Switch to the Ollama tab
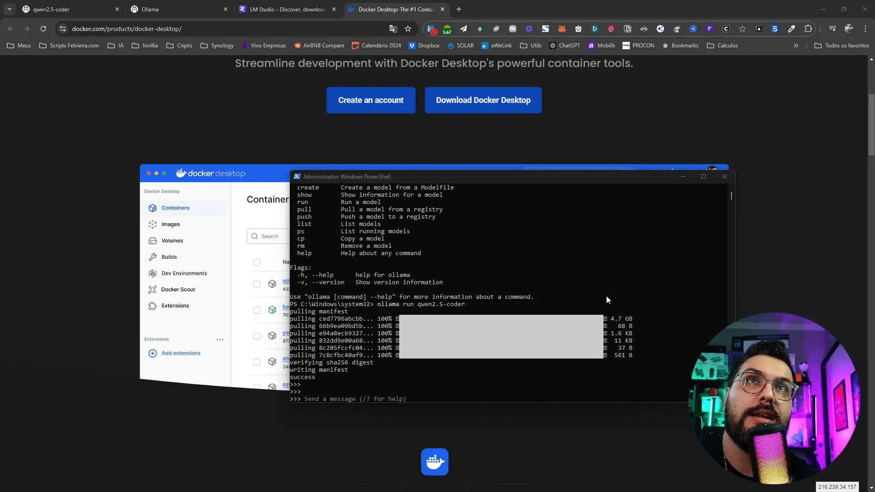875x492 pixels. (x=179, y=9)
